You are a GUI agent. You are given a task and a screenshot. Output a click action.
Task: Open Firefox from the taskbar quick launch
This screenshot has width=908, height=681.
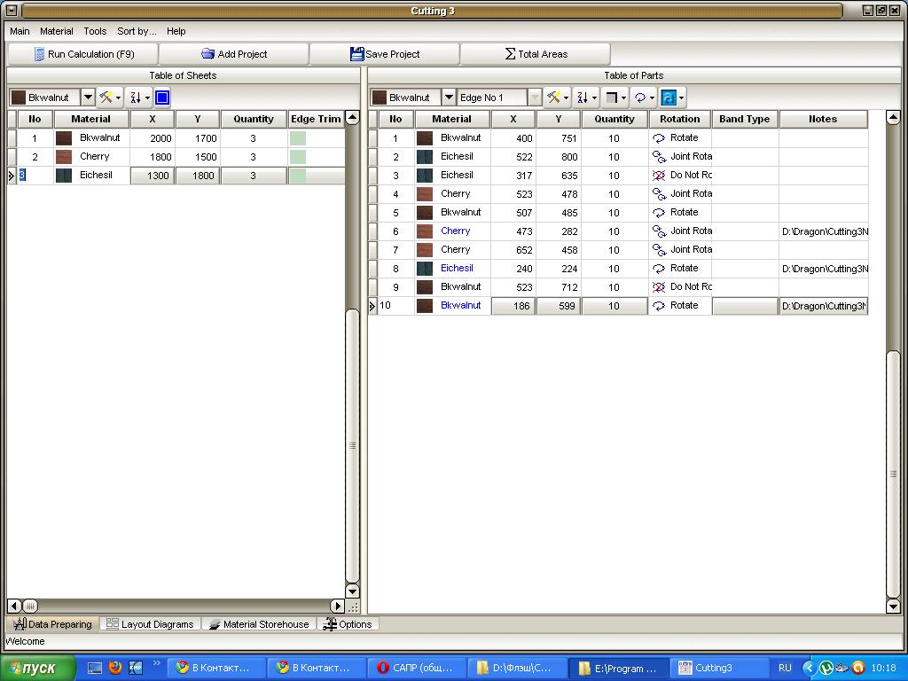pos(115,668)
